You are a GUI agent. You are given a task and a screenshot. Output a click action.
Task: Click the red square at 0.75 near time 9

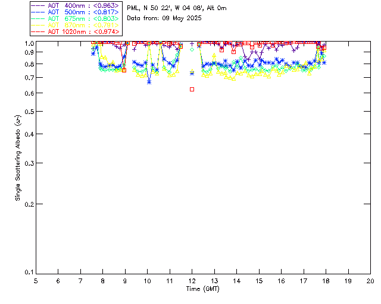click(x=124, y=70)
